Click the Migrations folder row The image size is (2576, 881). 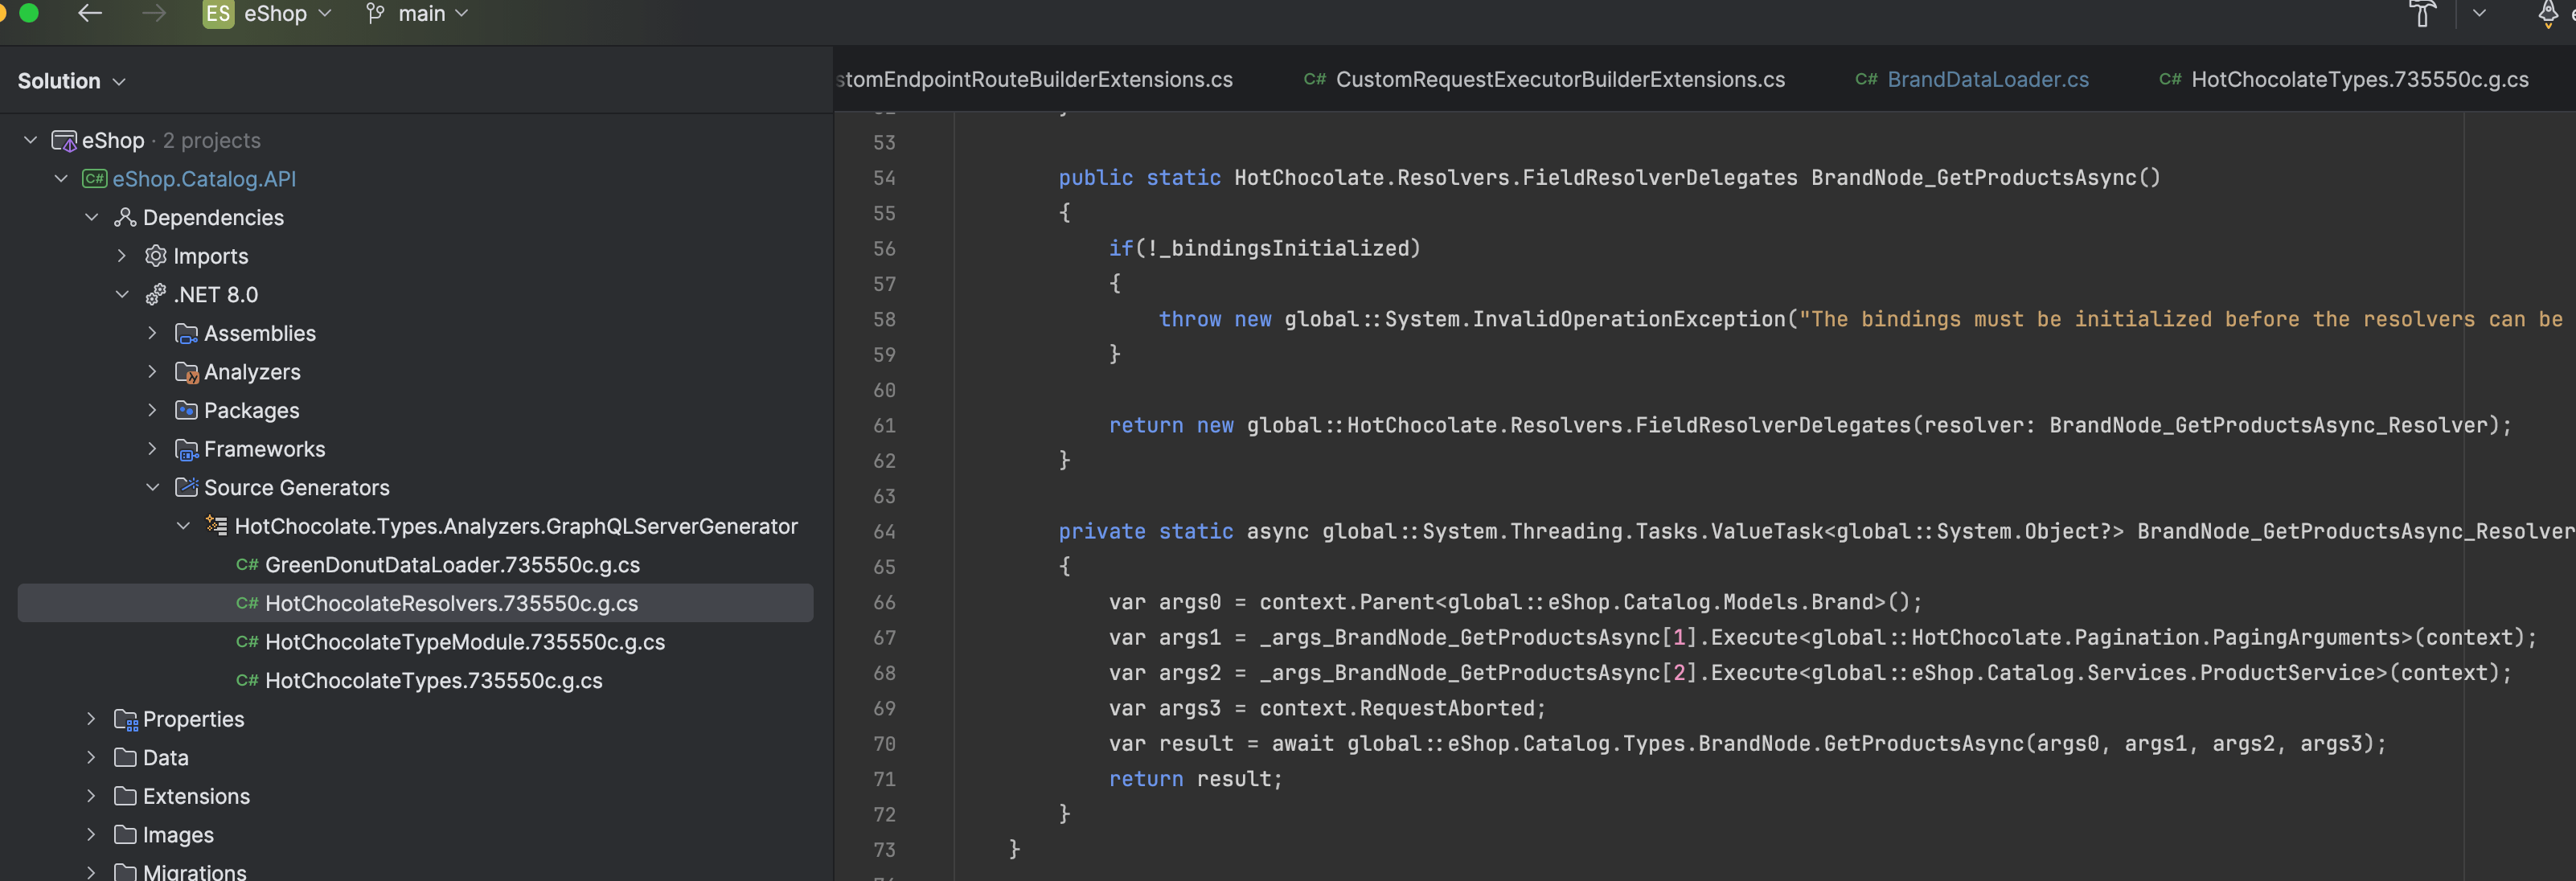[415, 871]
